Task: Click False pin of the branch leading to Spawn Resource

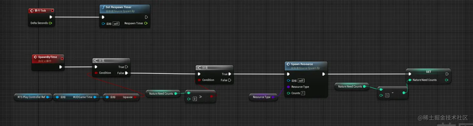Action: coord(230,80)
